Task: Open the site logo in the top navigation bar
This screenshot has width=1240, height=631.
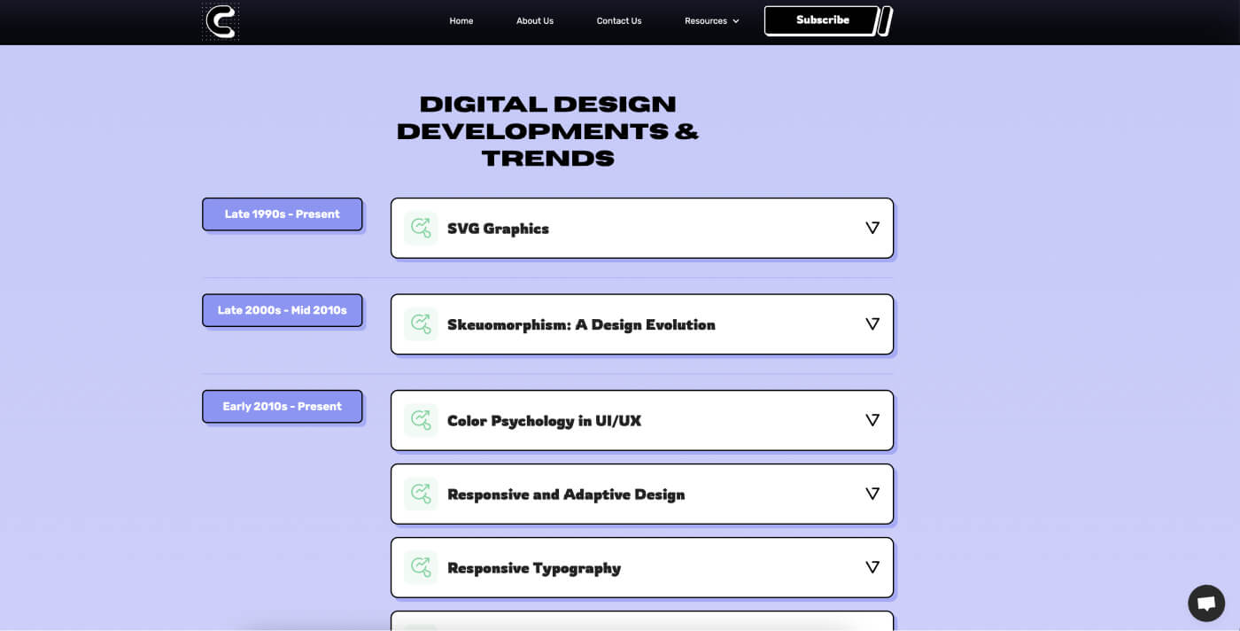Action: click(x=220, y=20)
